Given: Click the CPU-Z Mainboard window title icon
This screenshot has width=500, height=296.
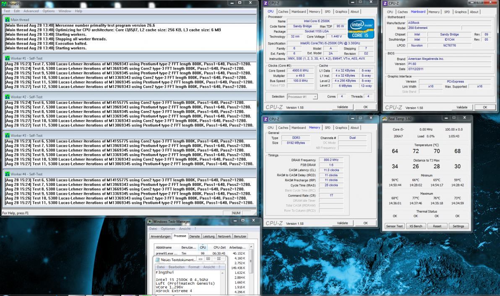Looking at the screenshot, I should click(x=385, y=3).
